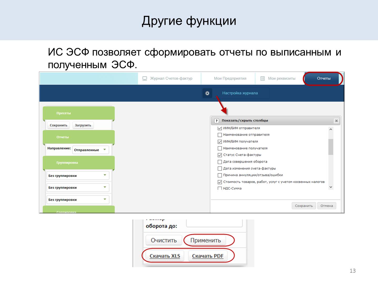The width and height of the screenshot is (378, 284).
Task: Close the Показать/скрыть столбцы dialog
Action: click(x=336, y=121)
